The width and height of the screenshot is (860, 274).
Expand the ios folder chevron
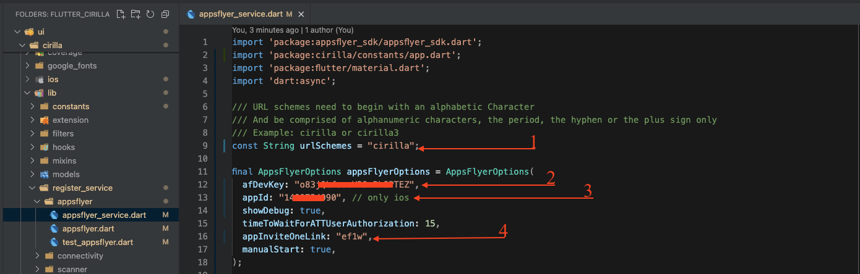point(27,79)
